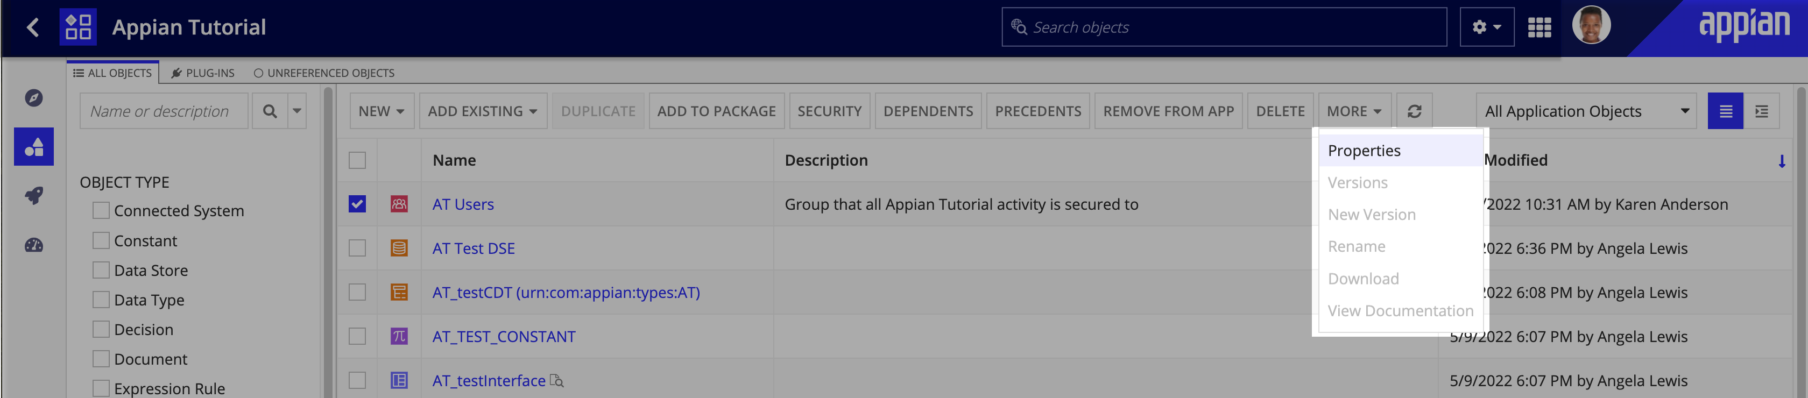
Task: Click the AT Users group icon
Action: click(399, 204)
